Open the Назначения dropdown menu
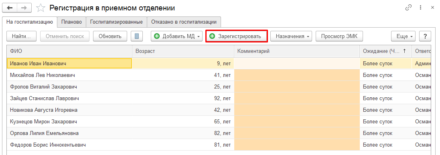The height and width of the screenshot is (155, 440). tap(291, 36)
